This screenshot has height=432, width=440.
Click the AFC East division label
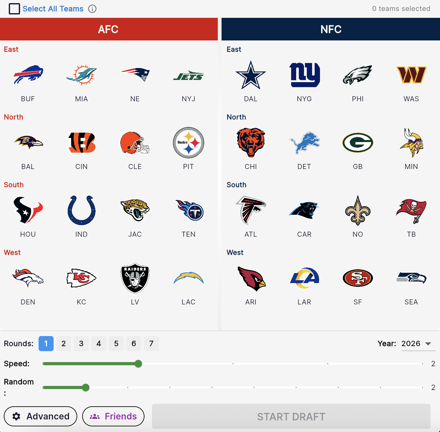[11, 49]
